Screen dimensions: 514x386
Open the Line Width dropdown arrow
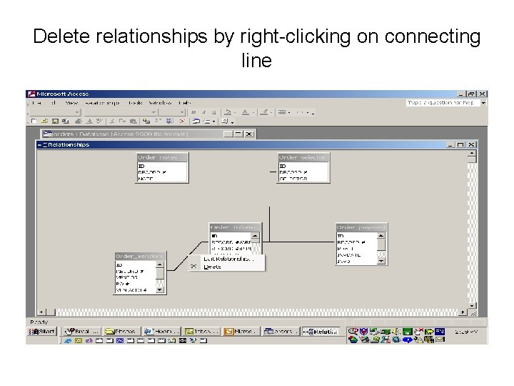click(289, 113)
